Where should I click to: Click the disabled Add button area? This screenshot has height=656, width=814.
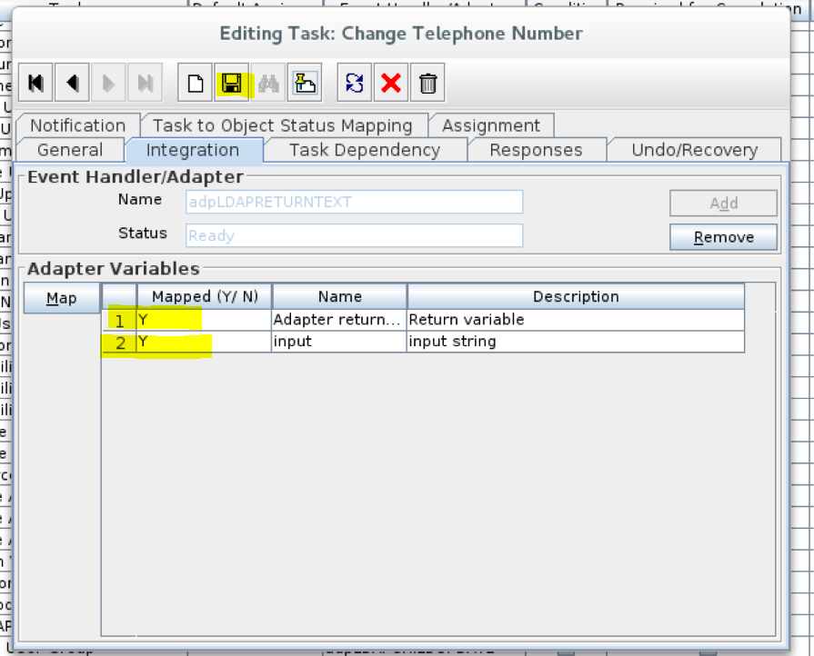(x=723, y=203)
